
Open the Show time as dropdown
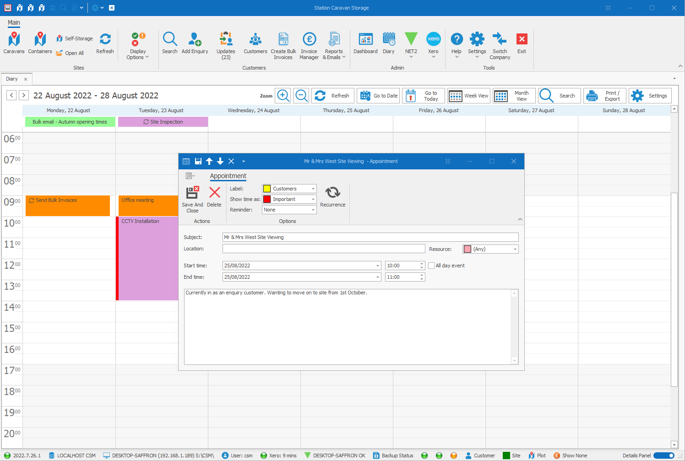pos(313,199)
